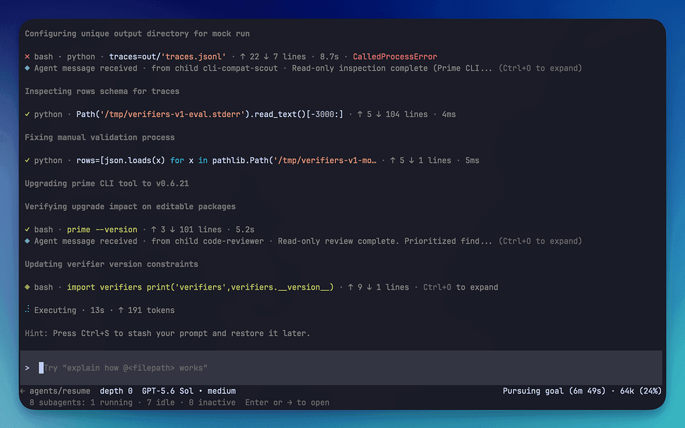685x428 pixels.
Task: Click the prime --version command text
Action: click(x=102, y=230)
